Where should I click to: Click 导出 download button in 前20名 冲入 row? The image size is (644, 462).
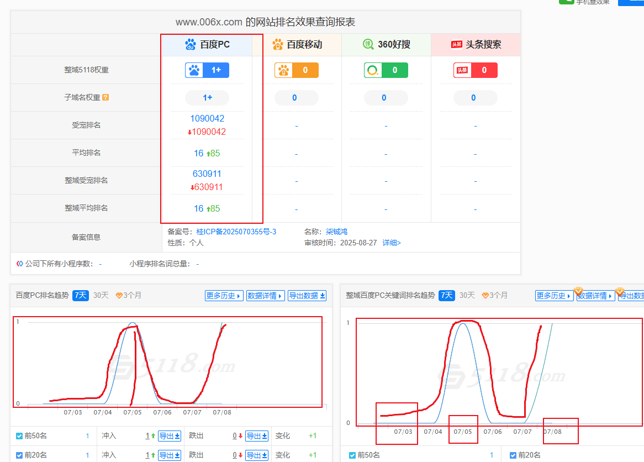[170, 455]
